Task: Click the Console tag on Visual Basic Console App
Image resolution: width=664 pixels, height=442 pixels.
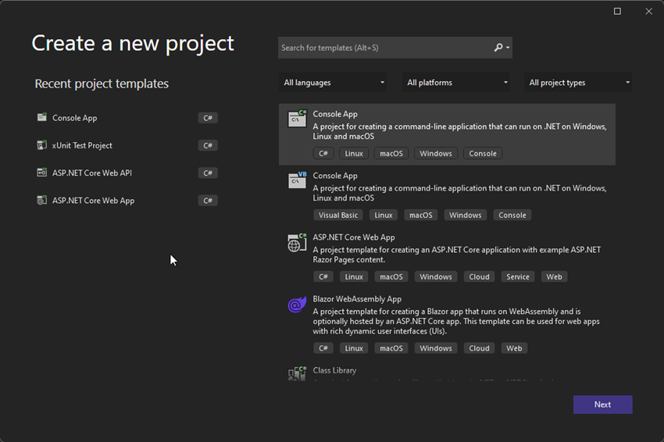Action: 512,215
